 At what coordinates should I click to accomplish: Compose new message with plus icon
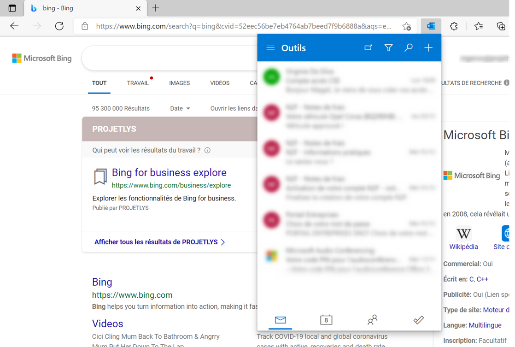pos(428,48)
